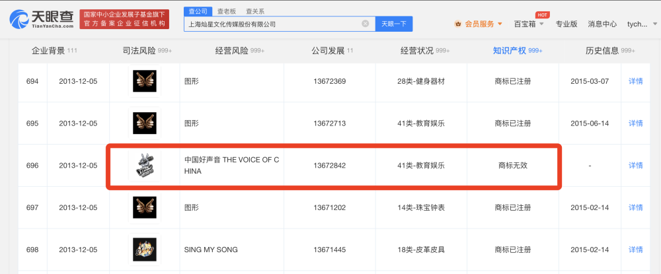This screenshot has height=274, width=661.
Task: Open 详情 for row 694
Action: [x=636, y=81]
